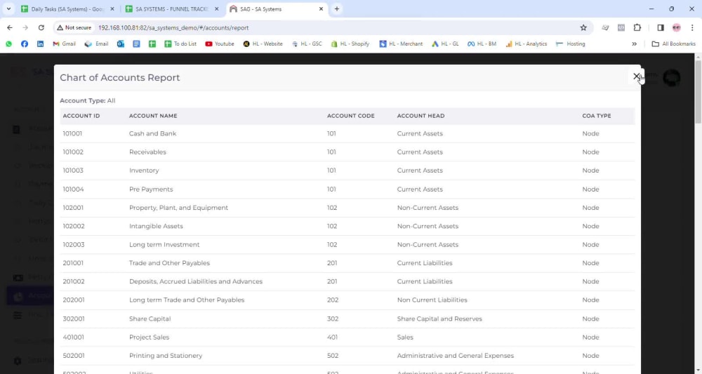This screenshot has height=374, width=702.
Task: Select the Long term Investment account name
Action: 164,244
